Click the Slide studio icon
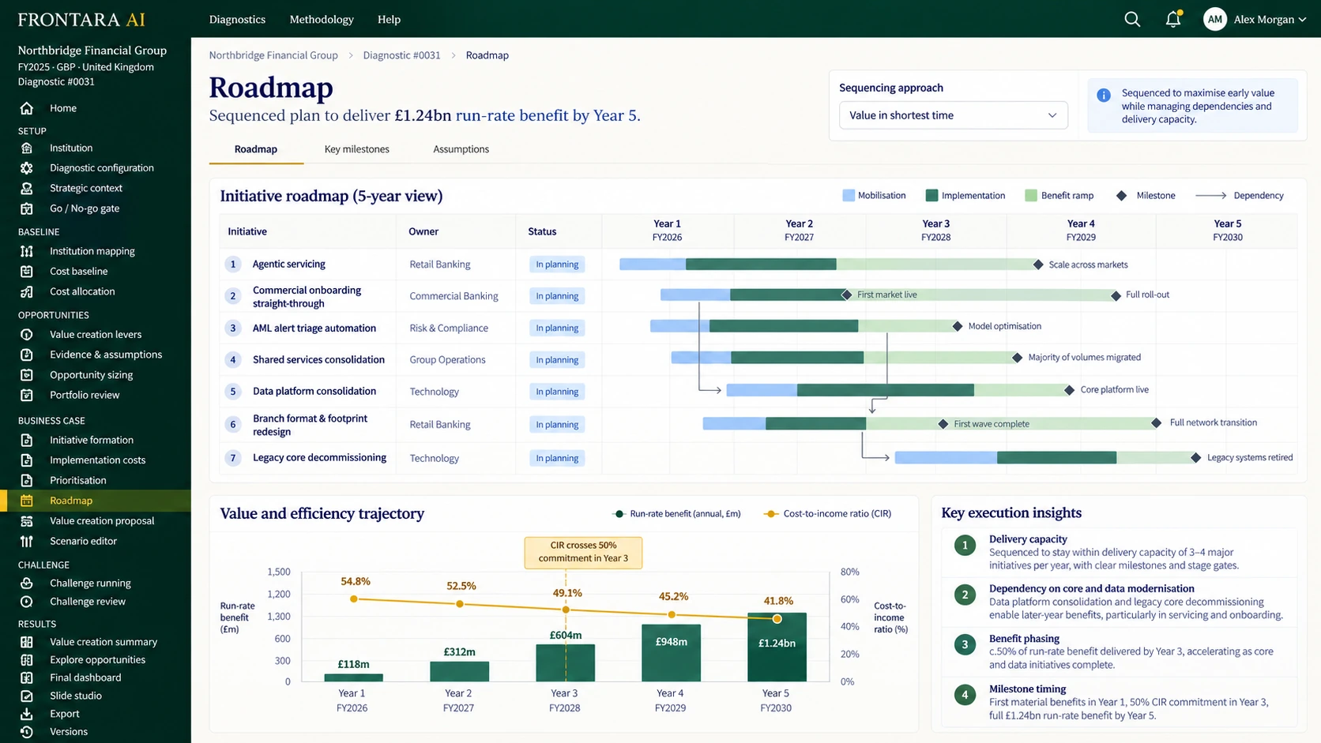Viewport: 1321px width, 743px height. (x=27, y=696)
